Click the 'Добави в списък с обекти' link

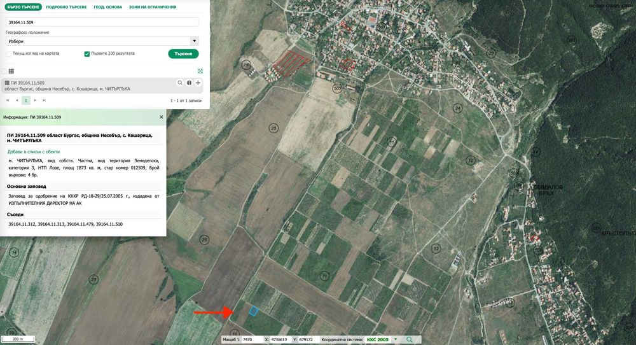(34, 151)
